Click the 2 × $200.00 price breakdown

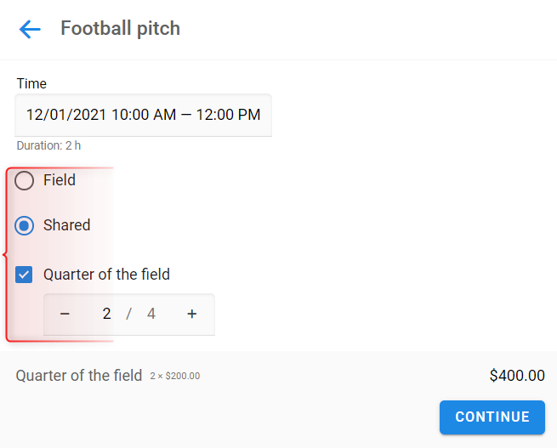(175, 376)
